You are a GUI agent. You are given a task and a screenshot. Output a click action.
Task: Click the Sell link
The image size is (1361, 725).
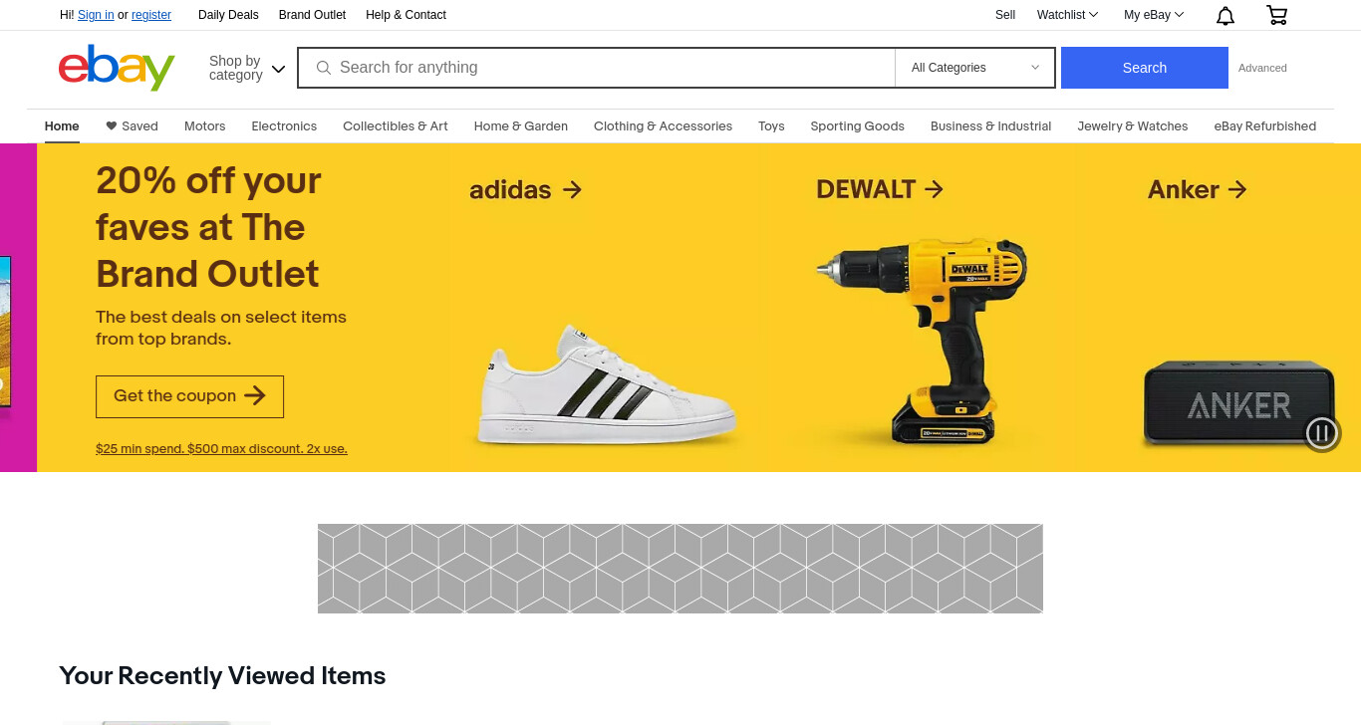point(1005,15)
